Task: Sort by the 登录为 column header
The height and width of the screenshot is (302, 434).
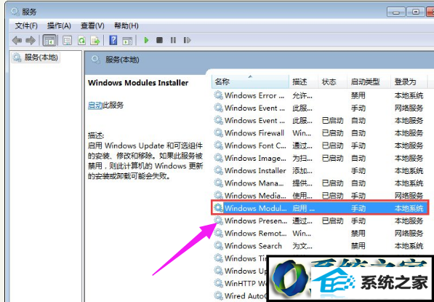Action: [x=409, y=82]
